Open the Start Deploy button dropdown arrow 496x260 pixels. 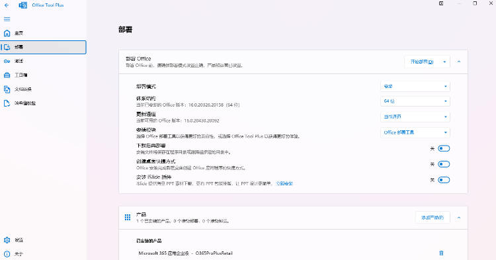444,62
